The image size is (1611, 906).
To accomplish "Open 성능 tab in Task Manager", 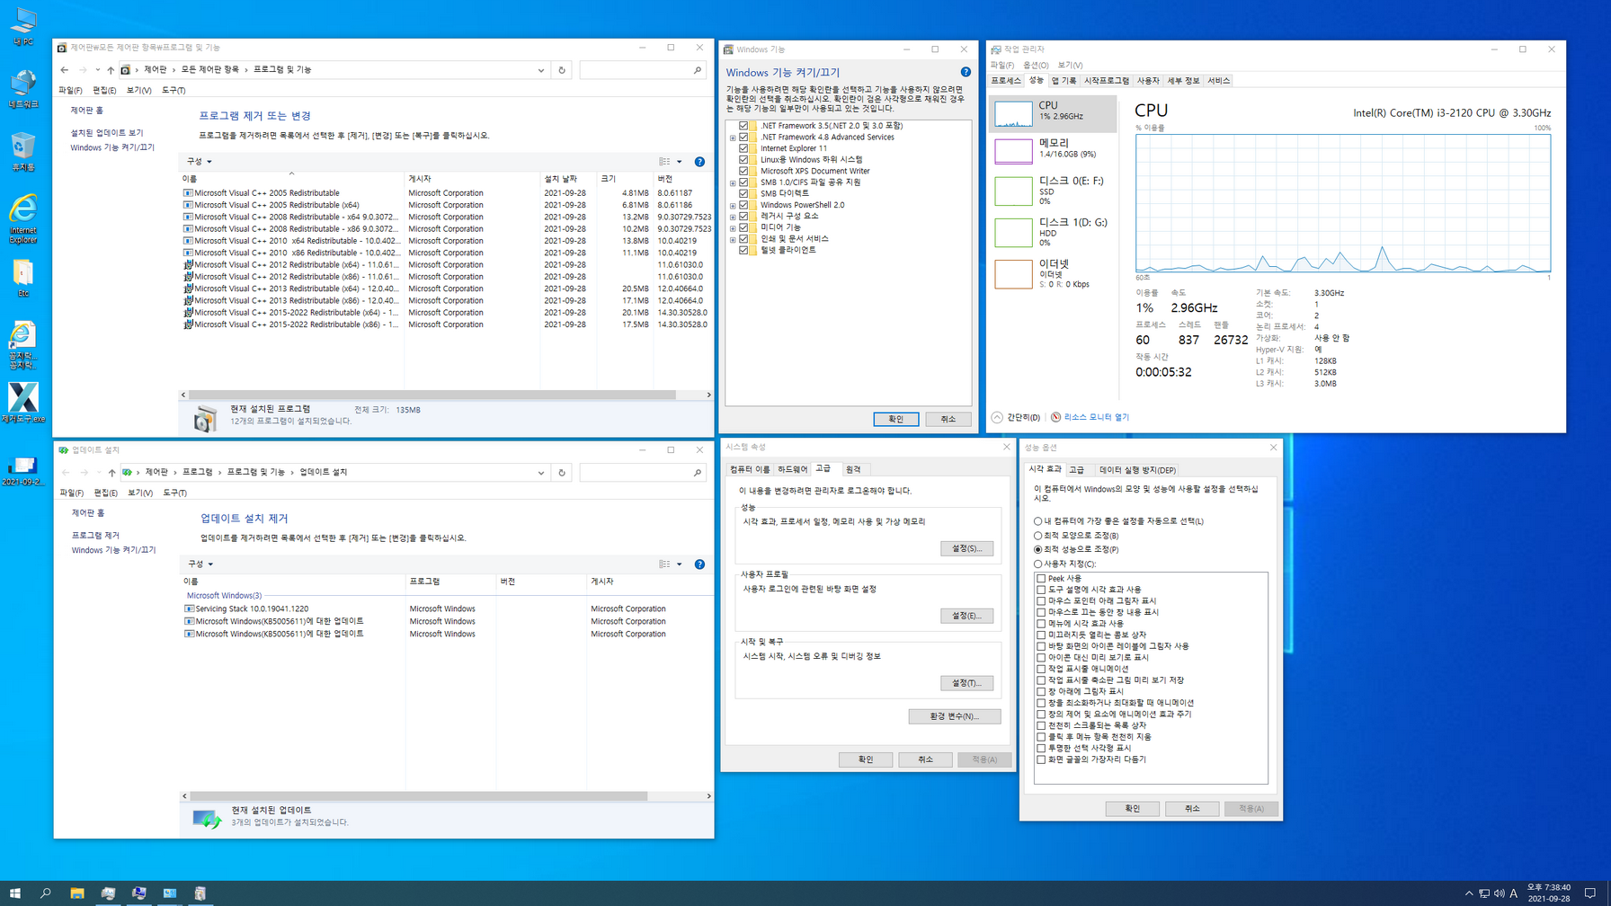I will [1036, 81].
